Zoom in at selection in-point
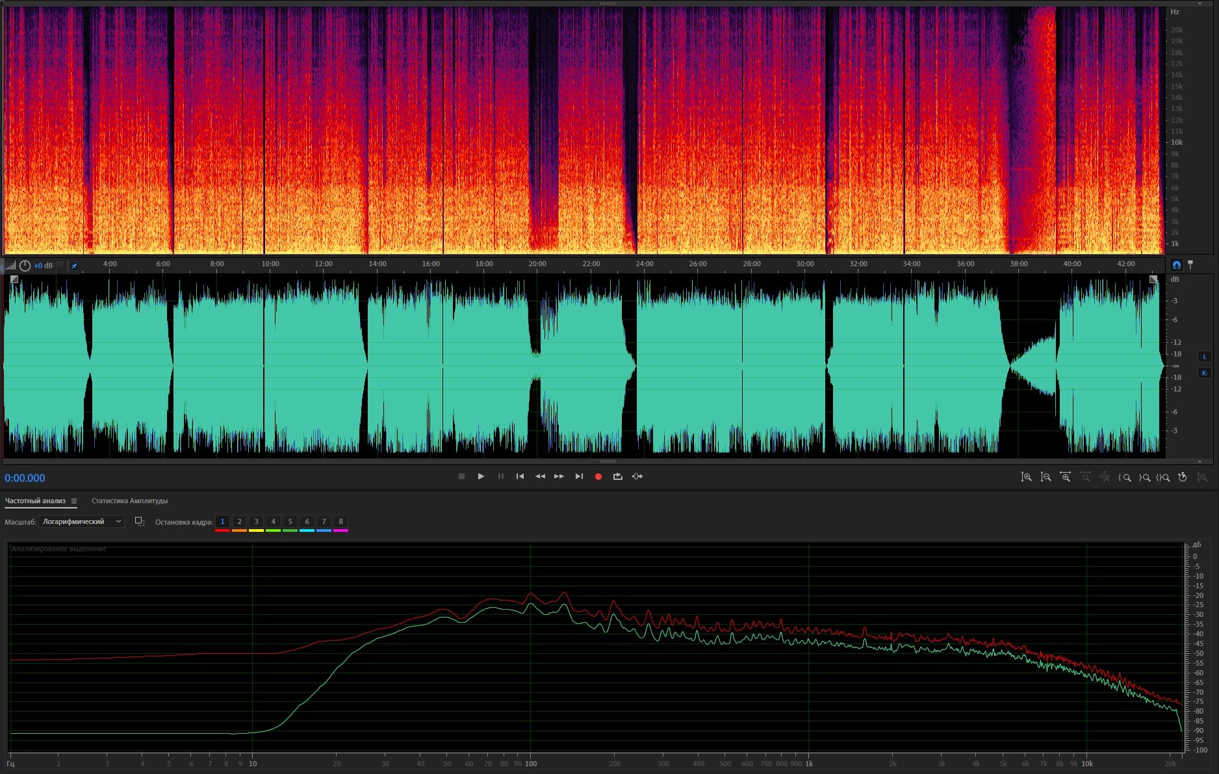Image resolution: width=1219 pixels, height=774 pixels. pyautogui.click(x=1124, y=477)
